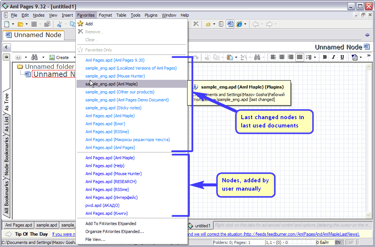
Task: Click the Back navigation arrow icon
Action: coord(256,24)
